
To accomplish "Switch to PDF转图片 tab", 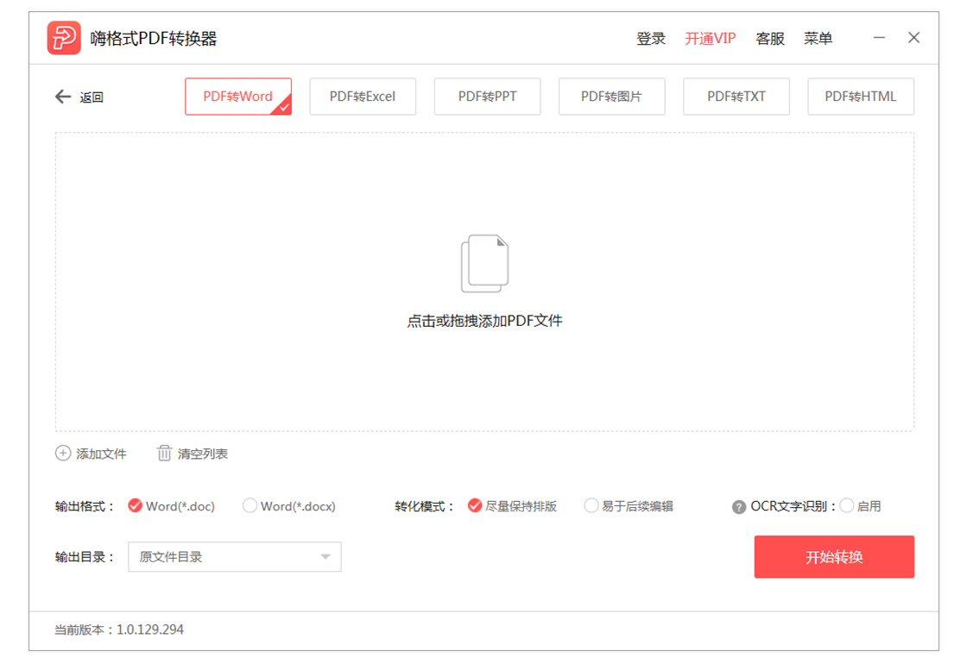I will (x=612, y=96).
